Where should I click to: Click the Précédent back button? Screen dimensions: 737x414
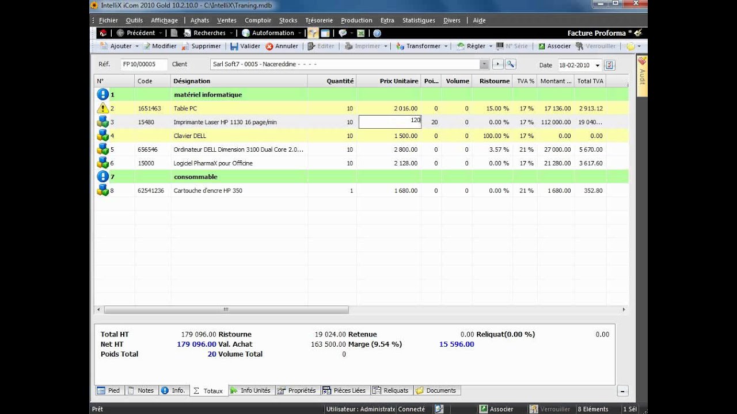click(136, 33)
